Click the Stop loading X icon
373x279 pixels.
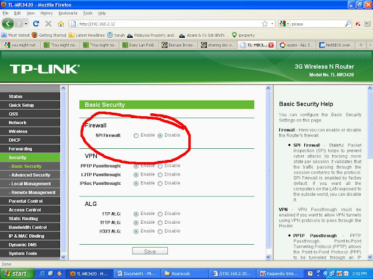(48, 23)
